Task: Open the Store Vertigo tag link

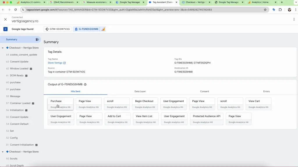Action: [55, 63]
